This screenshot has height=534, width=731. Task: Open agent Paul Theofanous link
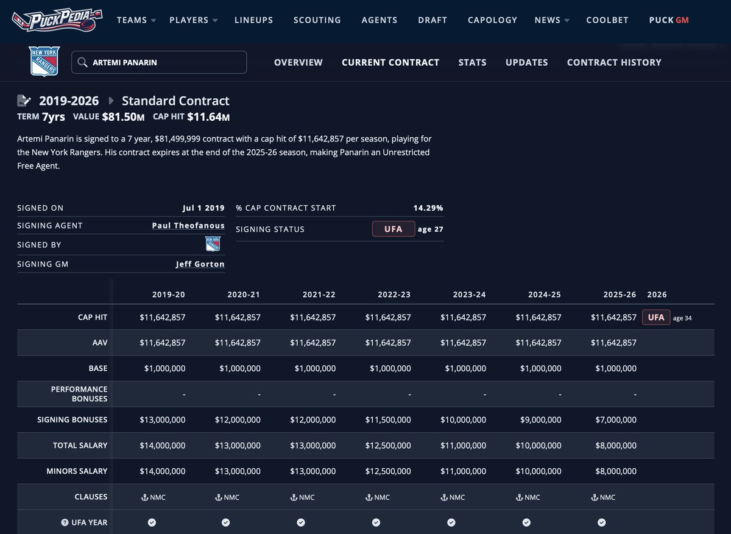pyautogui.click(x=188, y=226)
